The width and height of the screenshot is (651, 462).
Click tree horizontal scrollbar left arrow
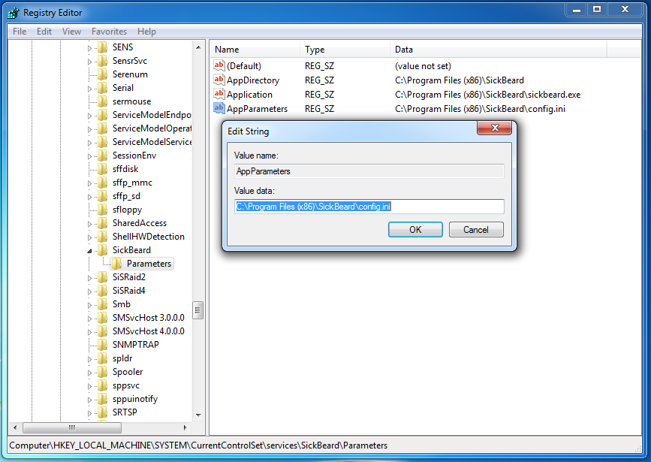click(15, 427)
